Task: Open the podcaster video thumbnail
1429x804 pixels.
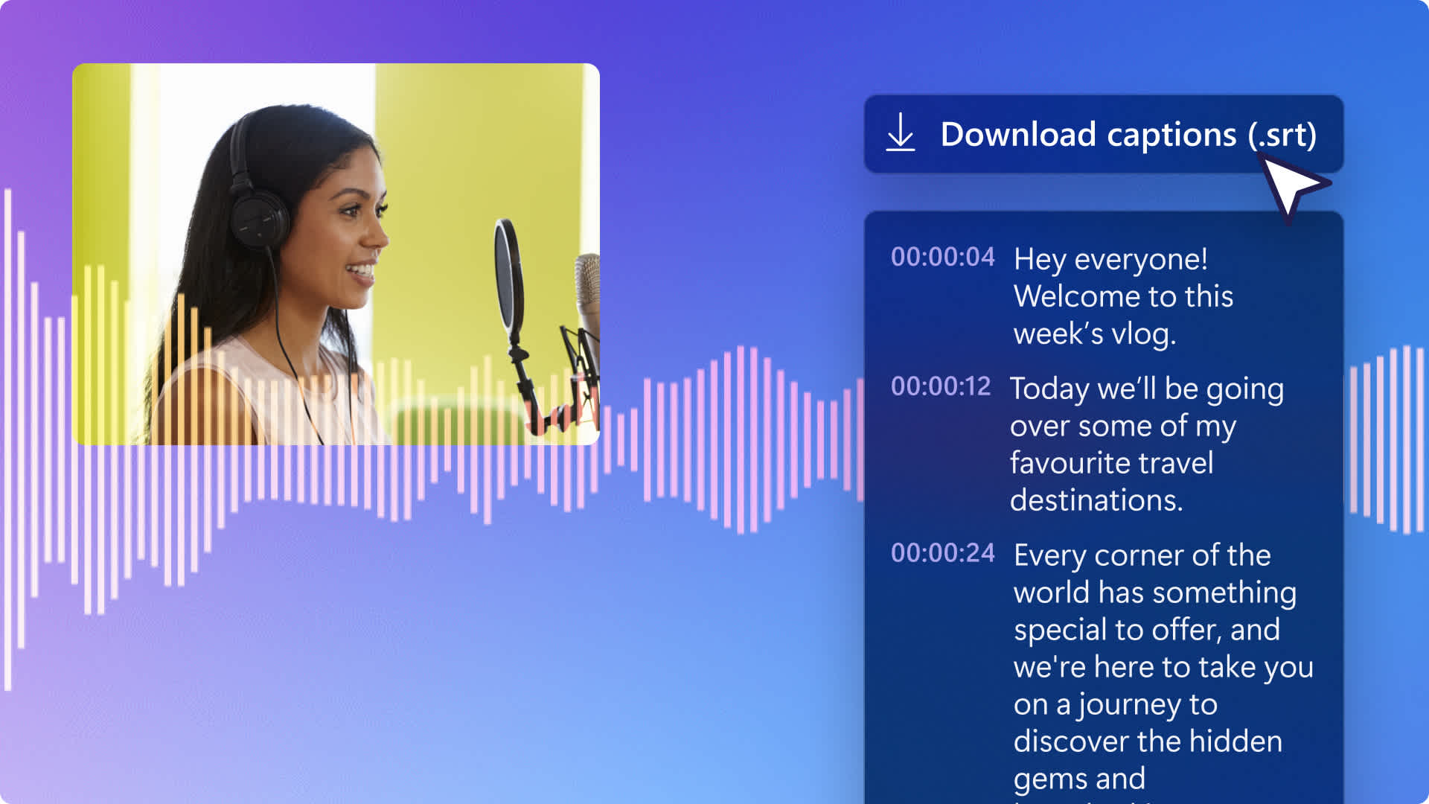Action: pyautogui.click(x=336, y=254)
